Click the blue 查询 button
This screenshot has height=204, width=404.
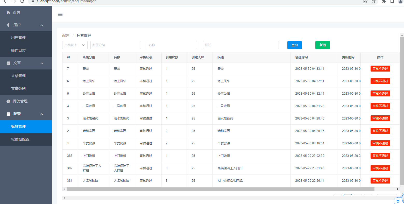[x=295, y=45]
